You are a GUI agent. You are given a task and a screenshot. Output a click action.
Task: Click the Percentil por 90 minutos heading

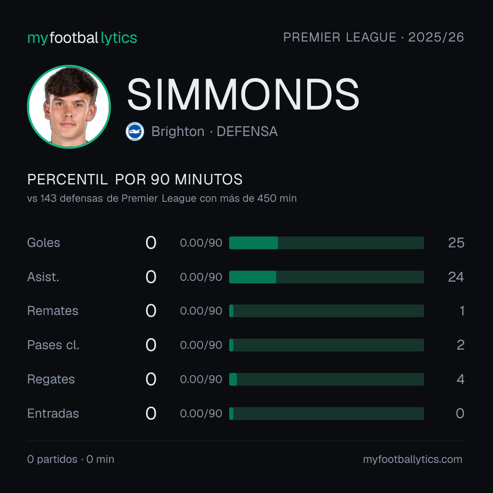135,179
